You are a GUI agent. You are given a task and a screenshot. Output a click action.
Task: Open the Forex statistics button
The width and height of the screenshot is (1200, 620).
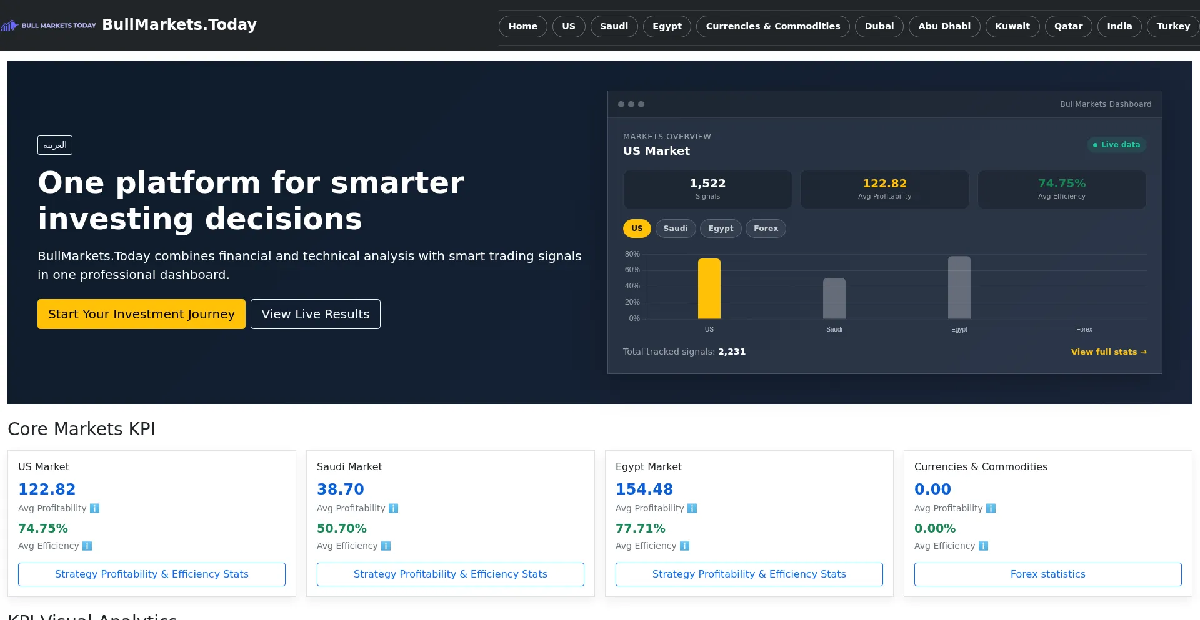coord(1048,574)
